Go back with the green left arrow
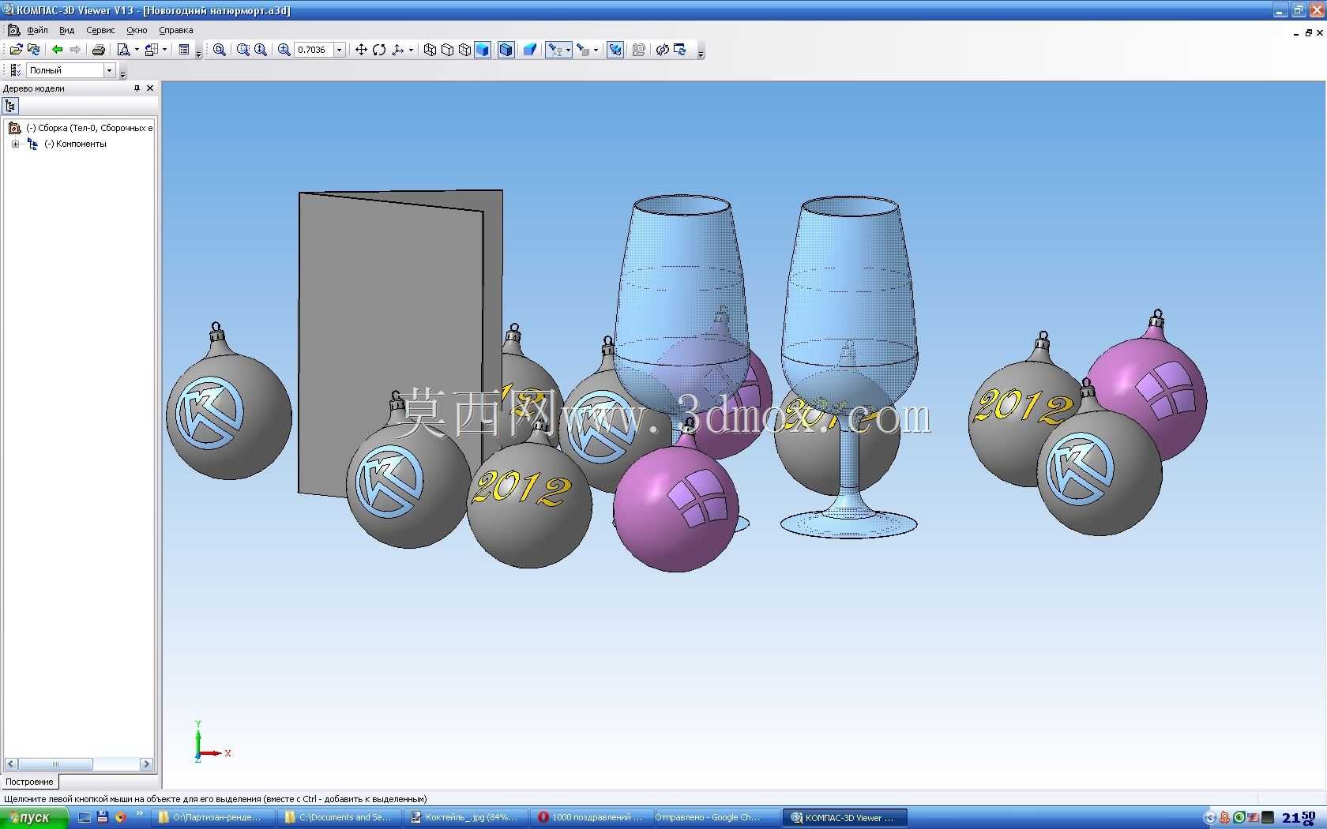The height and width of the screenshot is (829, 1327). [x=58, y=50]
